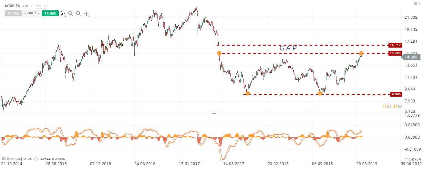The image size is (424, 169).
Task: Click the red sell price 14.855 button
Action: (12, 14)
